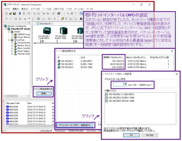This screenshot has width=182, height=141.
Task: Click the highlighted blue view-mode icon after Delete
Action: click(x=81, y=13)
